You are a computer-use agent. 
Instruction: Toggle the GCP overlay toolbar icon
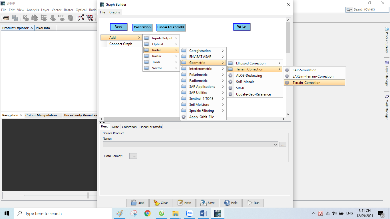61,18
